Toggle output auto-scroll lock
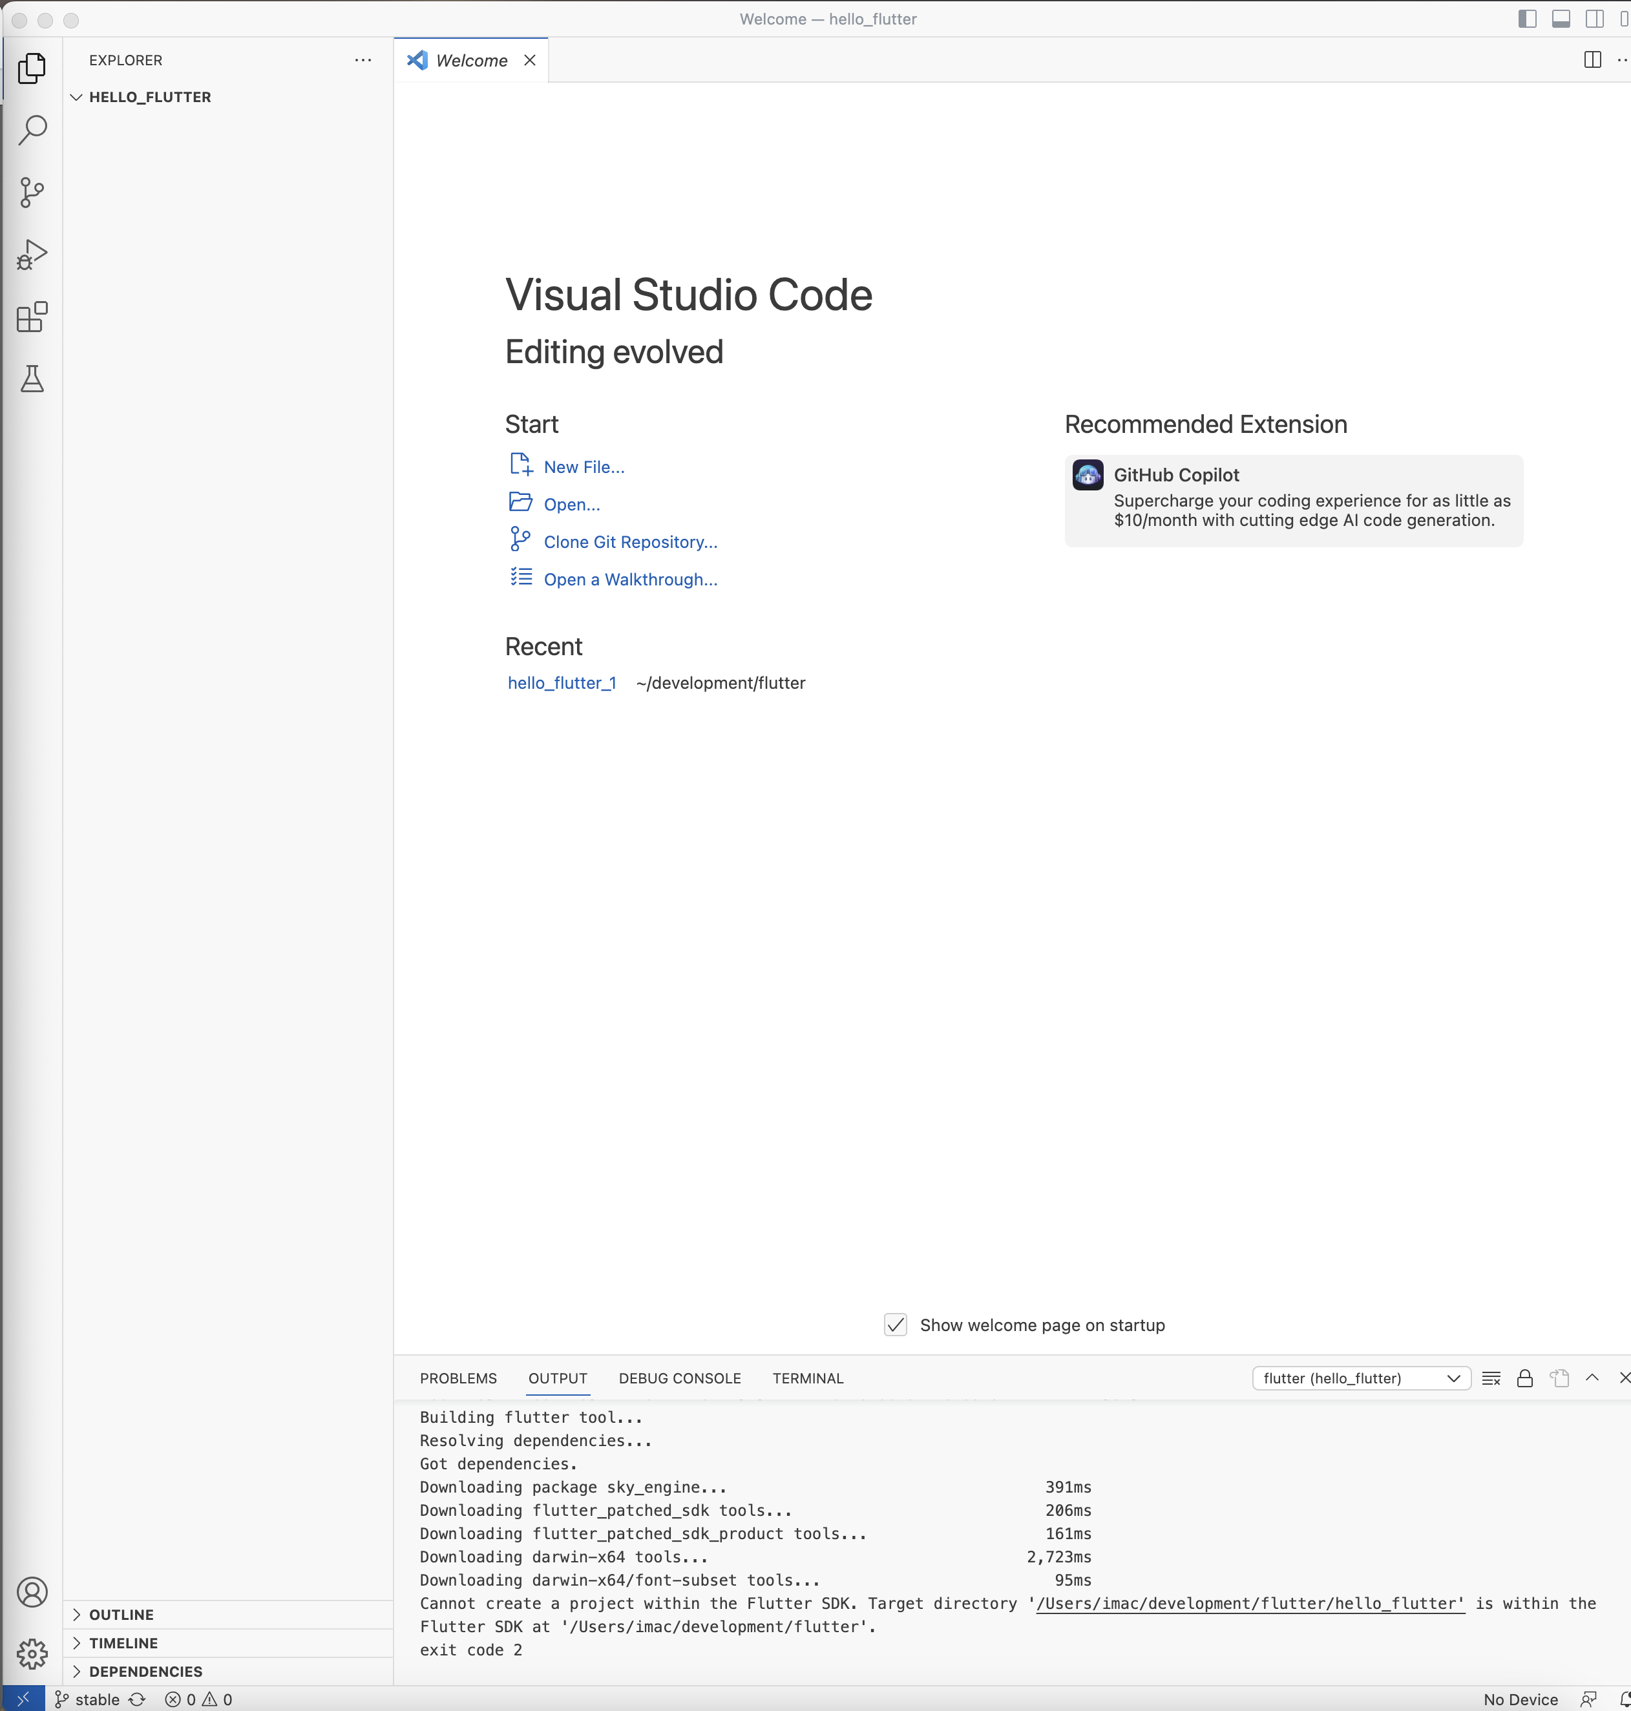Image resolution: width=1631 pixels, height=1711 pixels. [x=1525, y=1378]
